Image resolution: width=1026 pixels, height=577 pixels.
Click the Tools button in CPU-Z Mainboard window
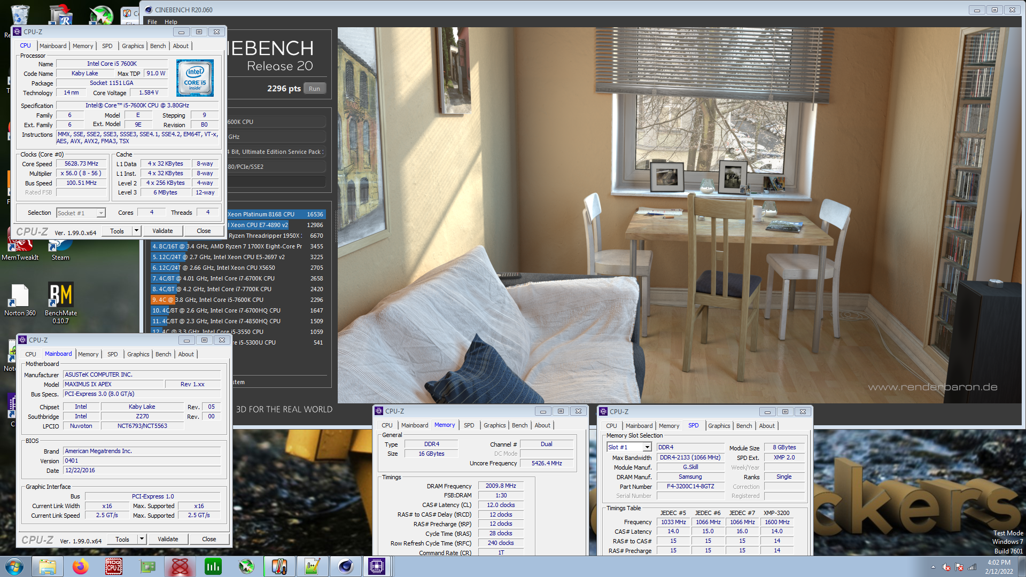point(122,539)
